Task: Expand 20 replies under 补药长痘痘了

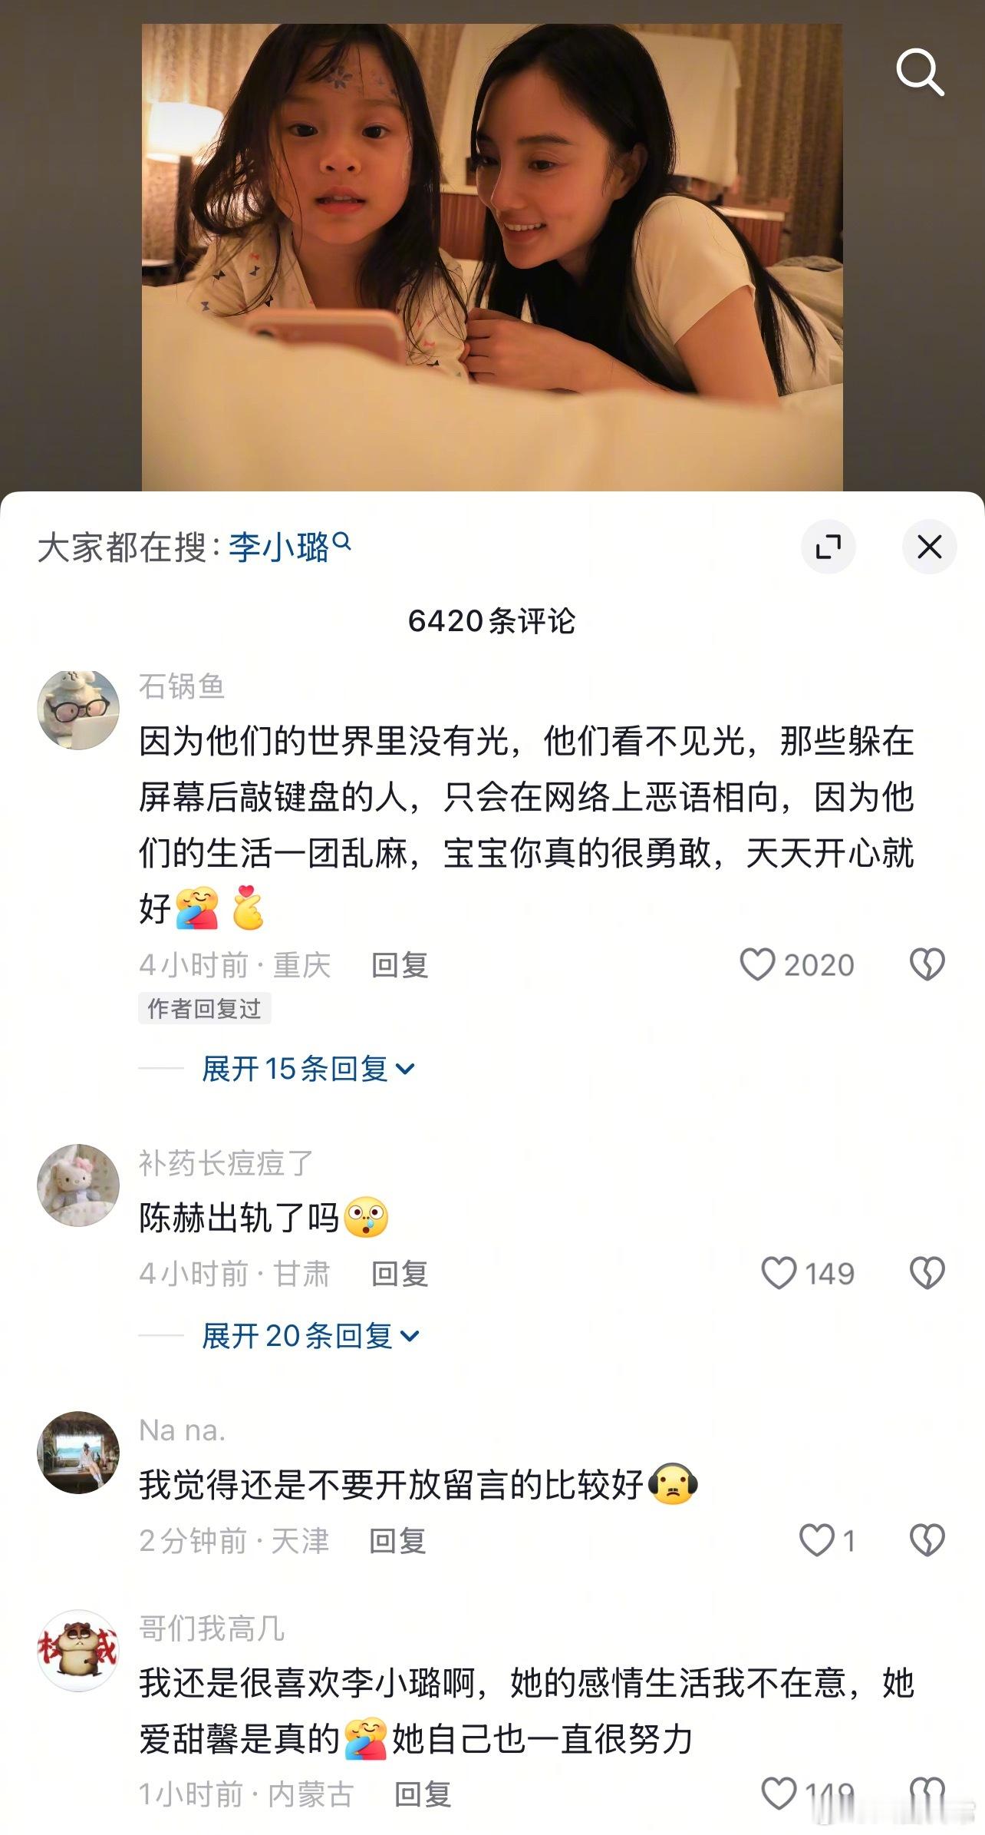Action: (311, 1335)
